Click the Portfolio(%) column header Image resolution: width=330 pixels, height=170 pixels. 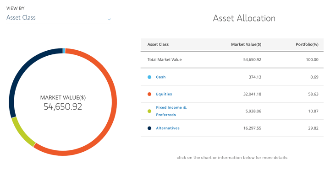307,44
